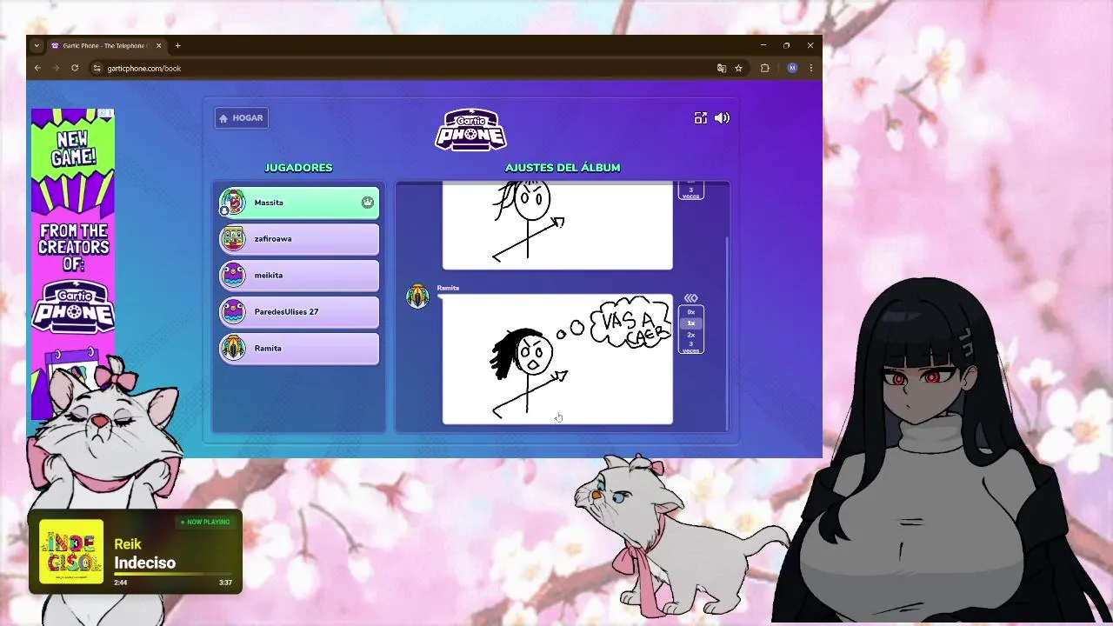The height and width of the screenshot is (626, 1113).
Task: Click Ramita's avatar beside the drawing
Action: coord(417,296)
